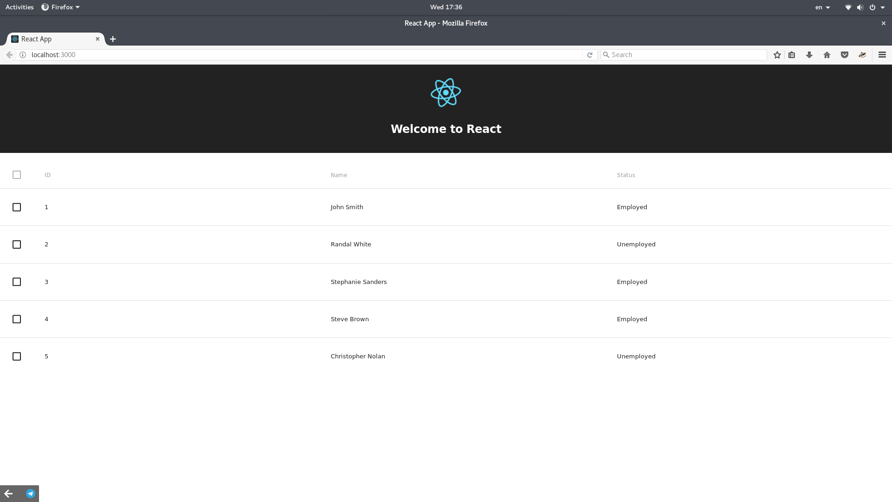Tick the Christopher Nolan row checkbox
This screenshot has height=502, width=892.
17,357
